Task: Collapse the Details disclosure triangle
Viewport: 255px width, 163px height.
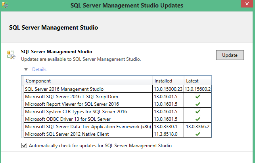Action: tap(26, 69)
